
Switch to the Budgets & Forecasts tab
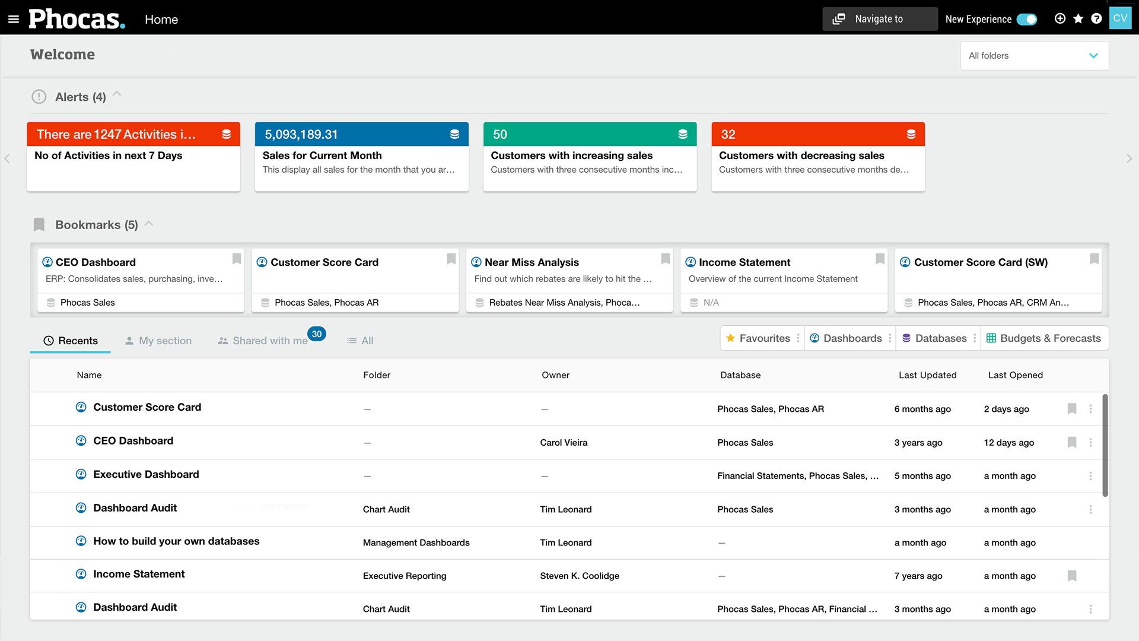coord(1045,338)
